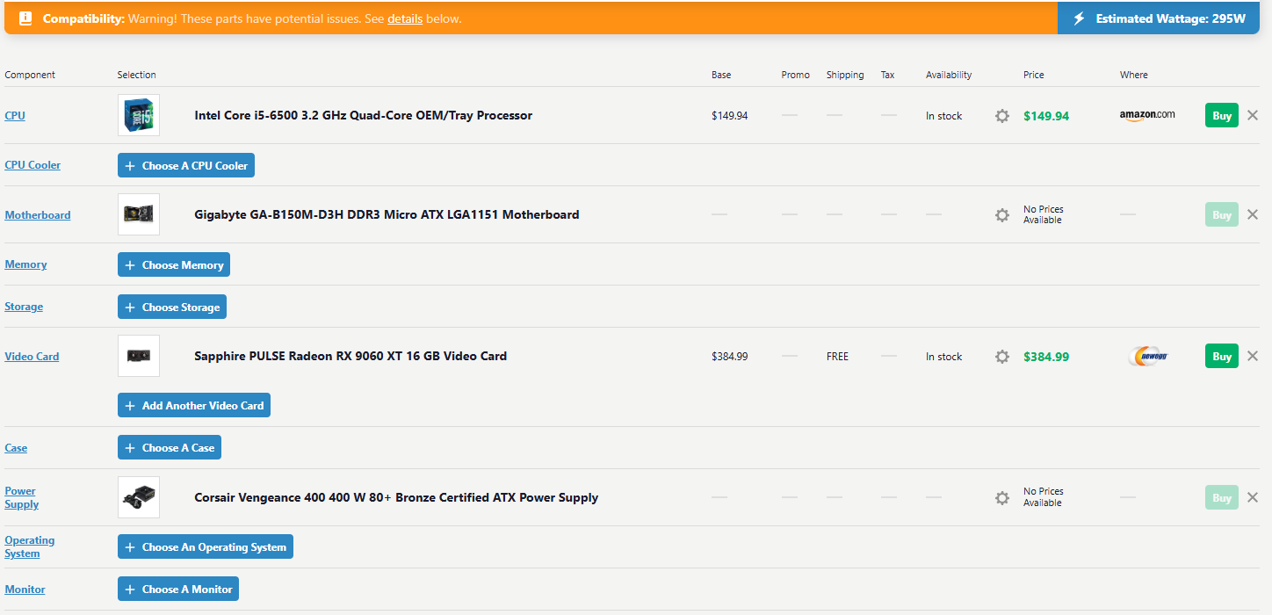Remove the Intel Core i5-6500 CPU
Viewport: 1272px width, 615px height.
click(1253, 115)
